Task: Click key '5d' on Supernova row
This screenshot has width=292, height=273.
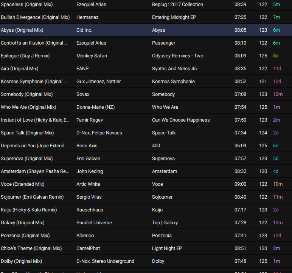Action: [276, 159]
